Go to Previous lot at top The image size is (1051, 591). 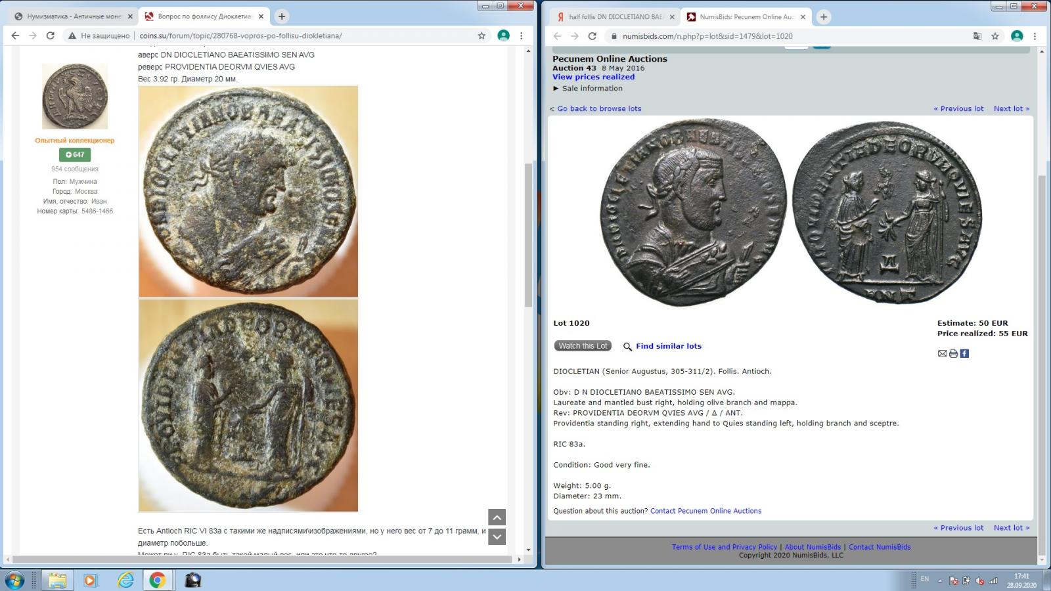click(x=958, y=109)
